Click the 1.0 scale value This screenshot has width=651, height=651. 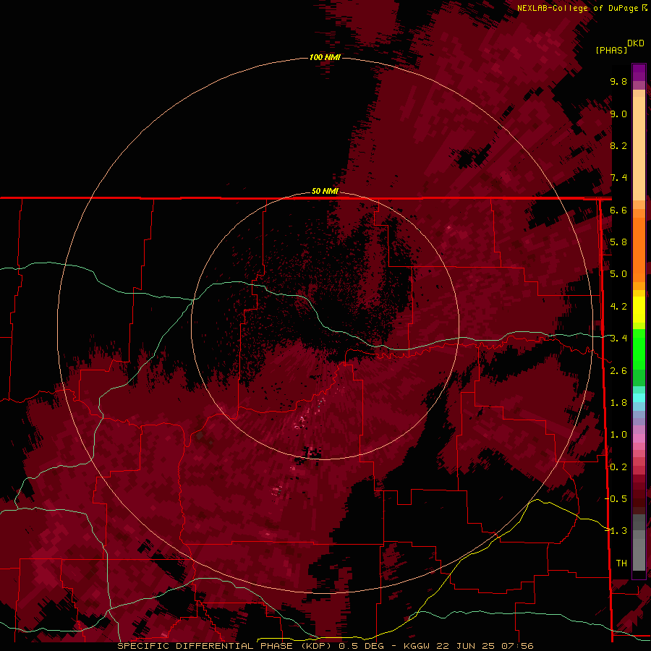click(618, 435)
